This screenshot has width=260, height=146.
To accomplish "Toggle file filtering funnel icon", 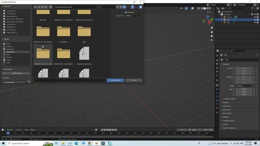I will pyautogui.click(x=132, y=7).
